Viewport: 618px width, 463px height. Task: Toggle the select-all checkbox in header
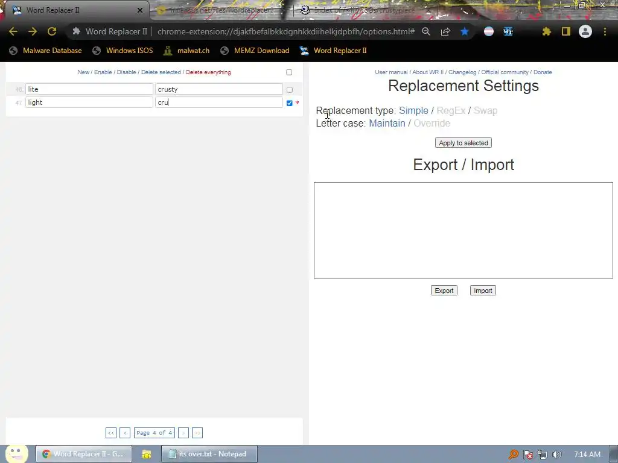[289, 72]
